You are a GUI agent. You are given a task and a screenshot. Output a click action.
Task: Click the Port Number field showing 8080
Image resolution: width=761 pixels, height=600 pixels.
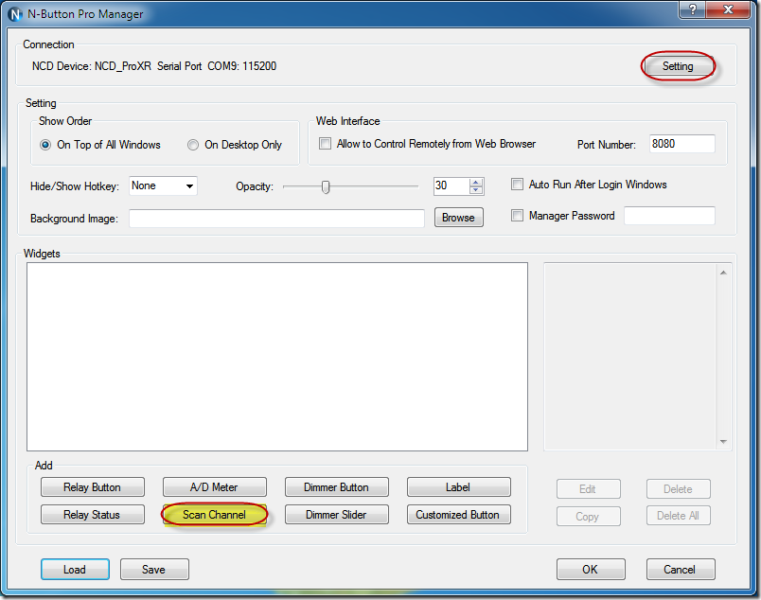pos(681,144)
